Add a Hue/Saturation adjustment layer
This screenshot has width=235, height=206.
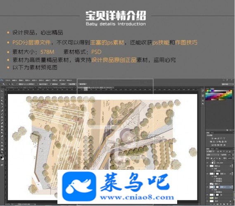click(x=211, y=142)
